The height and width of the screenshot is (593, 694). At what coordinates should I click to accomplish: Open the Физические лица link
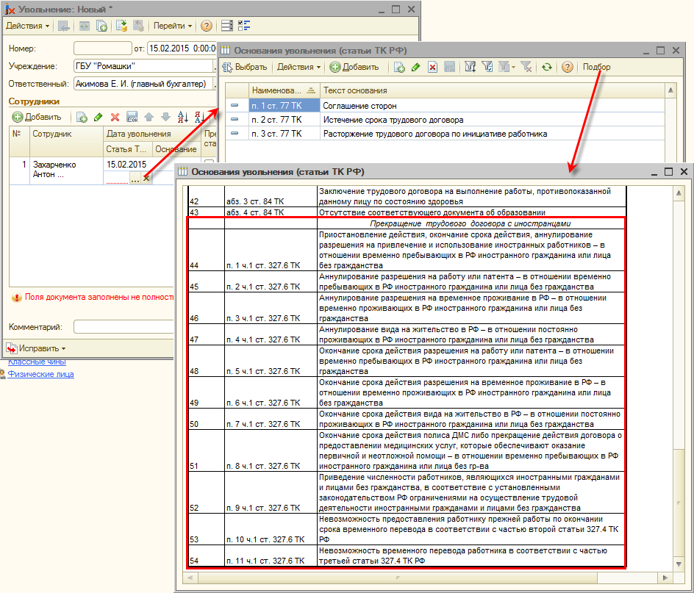[x=40, y=374]
